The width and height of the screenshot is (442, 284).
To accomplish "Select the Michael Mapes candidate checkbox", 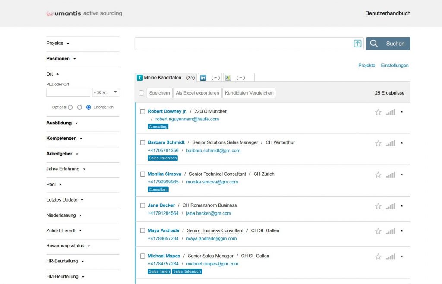I will 142,256.
